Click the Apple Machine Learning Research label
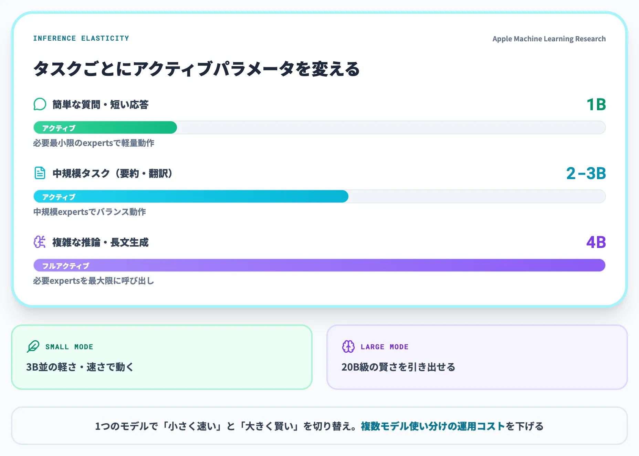Image resolution: width=639 pixels, height=456 pixels. pos(549,39)
